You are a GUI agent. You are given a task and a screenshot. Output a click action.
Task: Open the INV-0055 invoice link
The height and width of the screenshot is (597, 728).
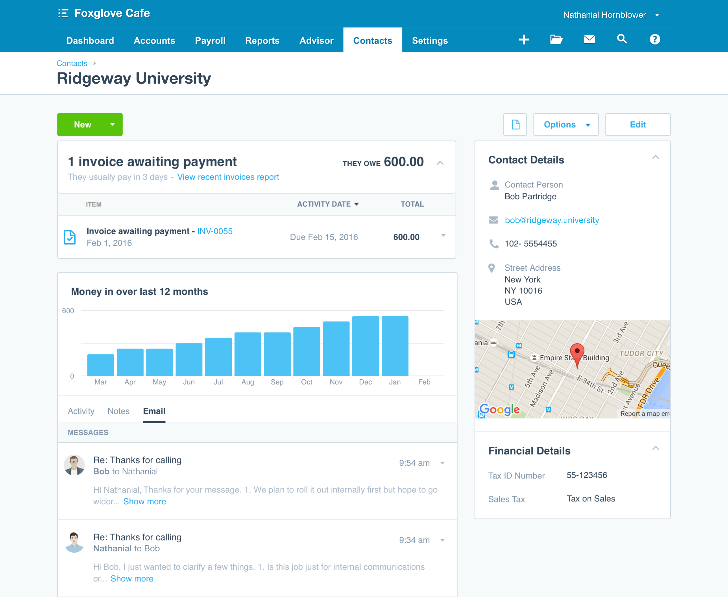coord(215,231)
